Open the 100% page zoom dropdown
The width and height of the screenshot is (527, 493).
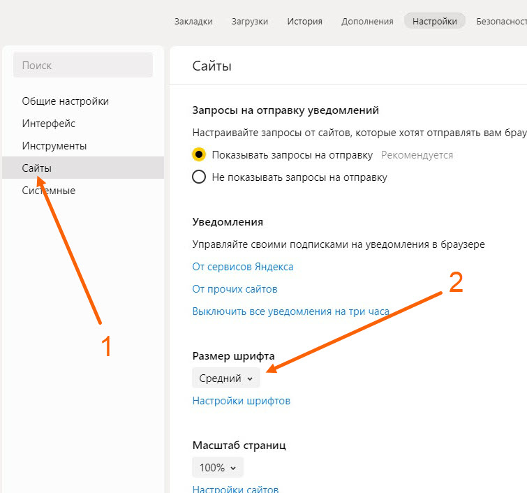[217, 467]
